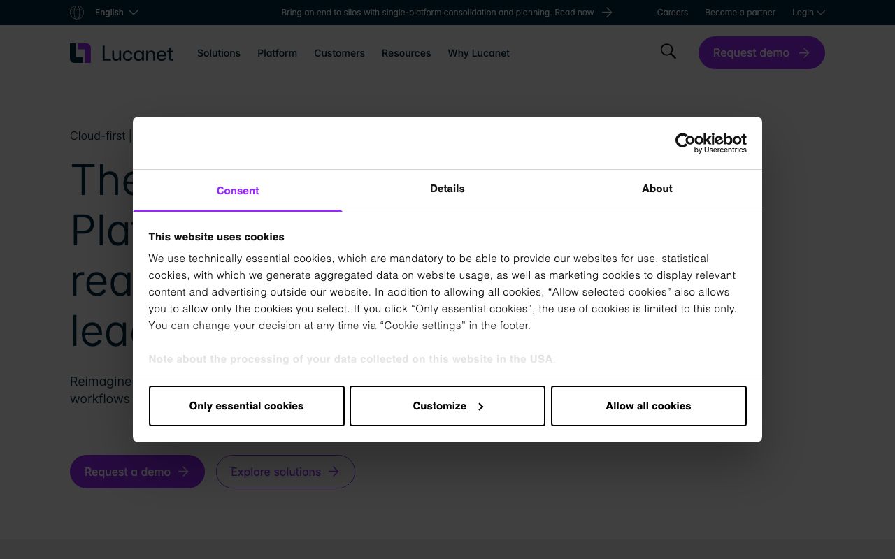Click the Explore solutions button

[285, 472]
